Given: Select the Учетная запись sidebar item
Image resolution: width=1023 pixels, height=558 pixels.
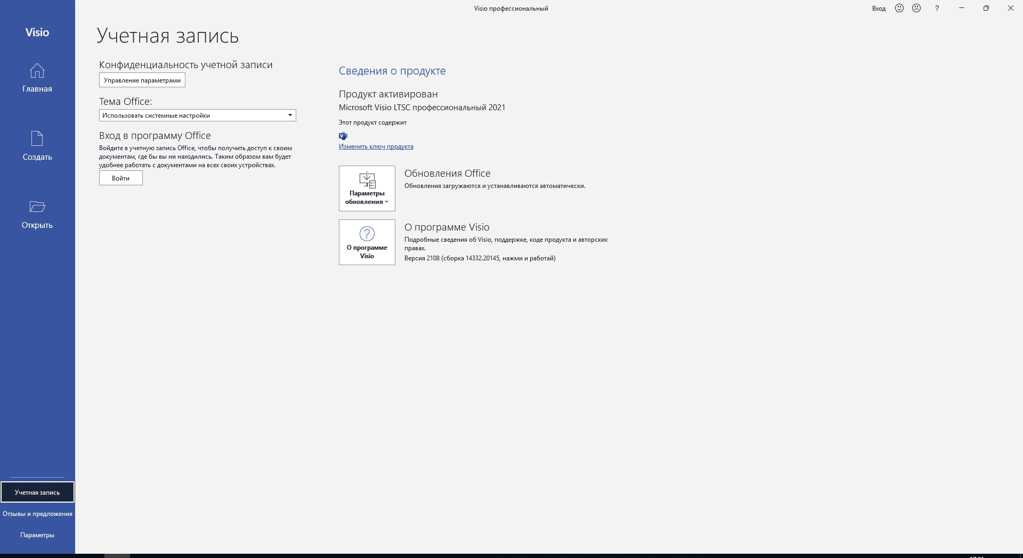Looking at the screenshot, I should pos(37,492).
